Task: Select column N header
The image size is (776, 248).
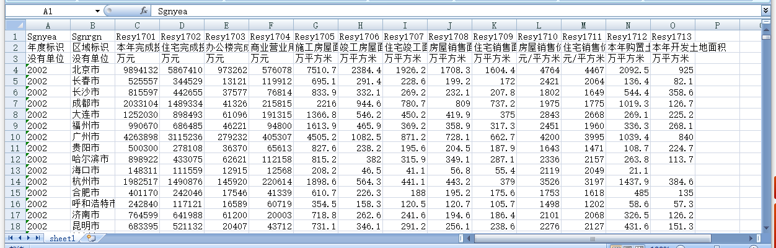Action: pyautogui.click(x=628, y=25)
